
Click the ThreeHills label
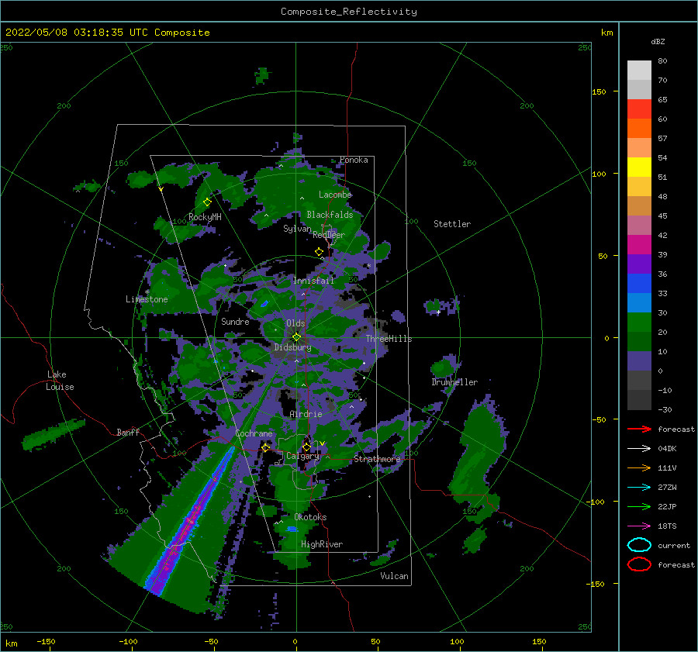click(389, 339)
